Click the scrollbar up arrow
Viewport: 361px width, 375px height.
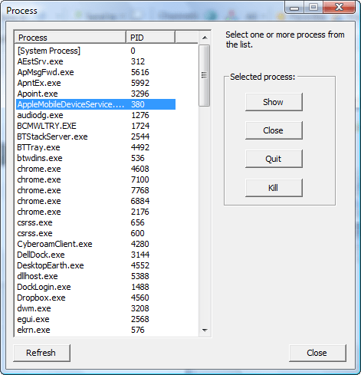click(205, 38)
